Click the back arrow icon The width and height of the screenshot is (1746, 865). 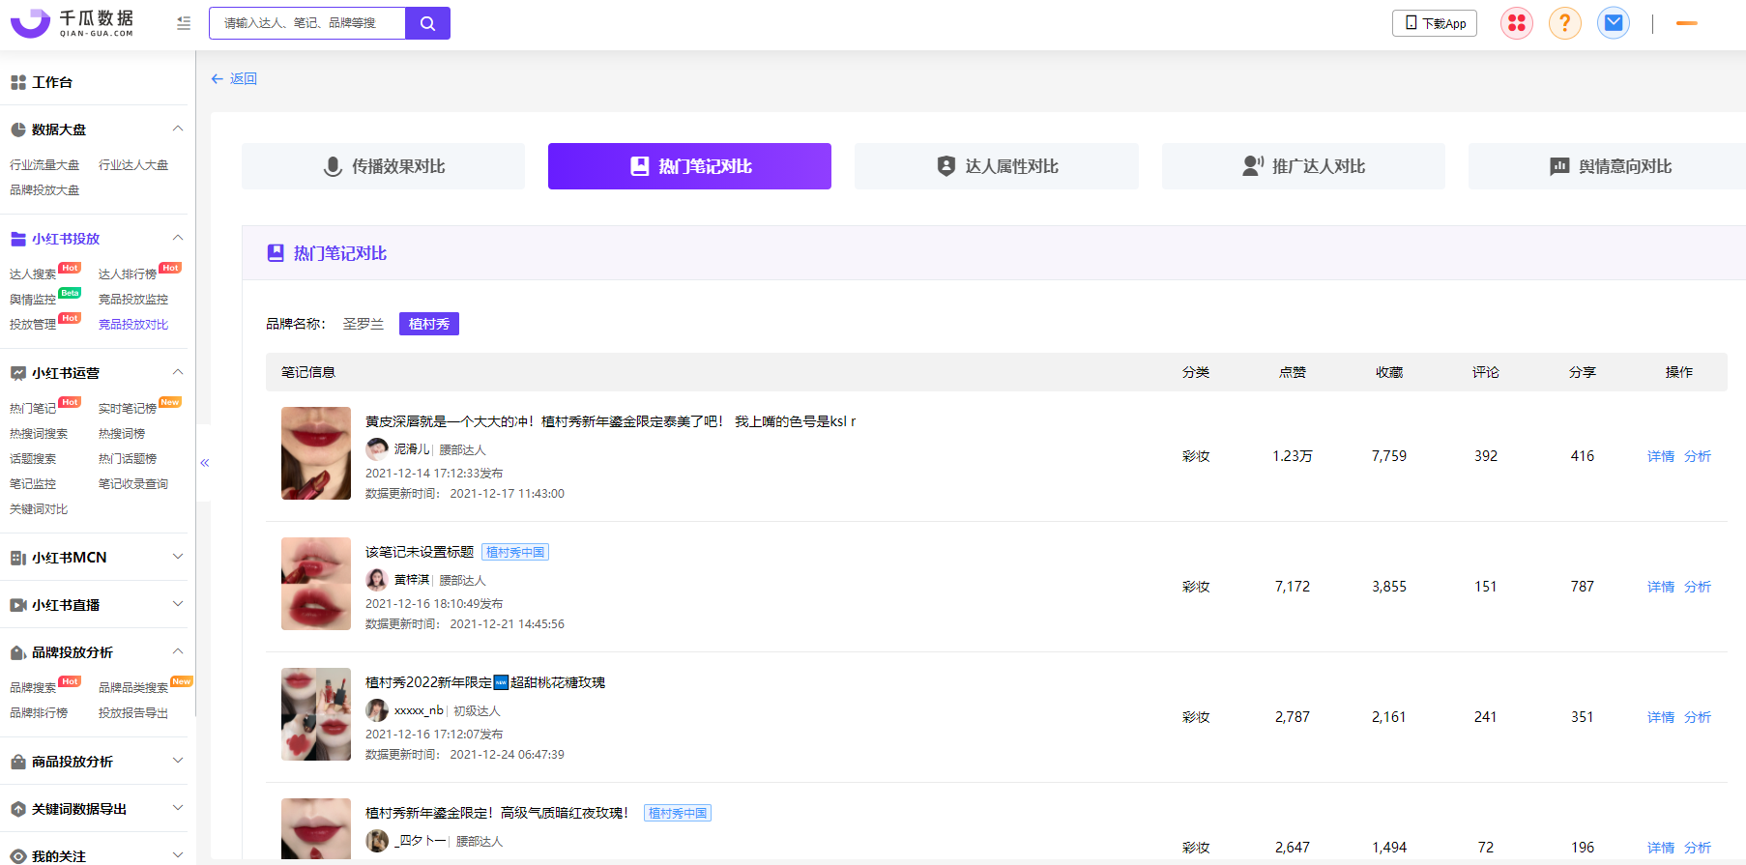tap(217, 78)
